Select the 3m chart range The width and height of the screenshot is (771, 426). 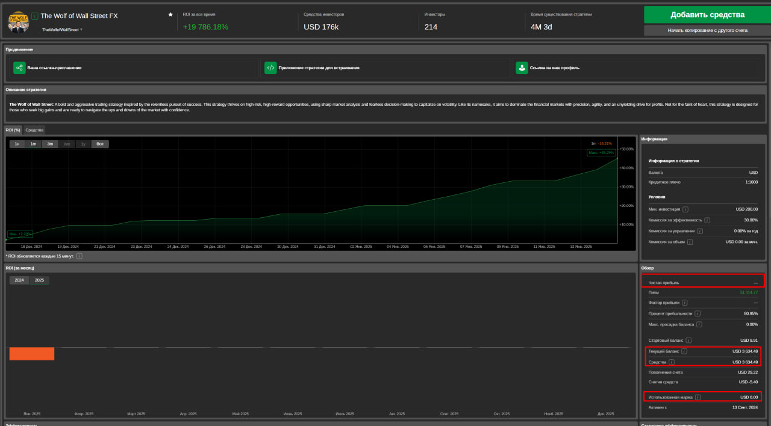[x=50, y=144]
